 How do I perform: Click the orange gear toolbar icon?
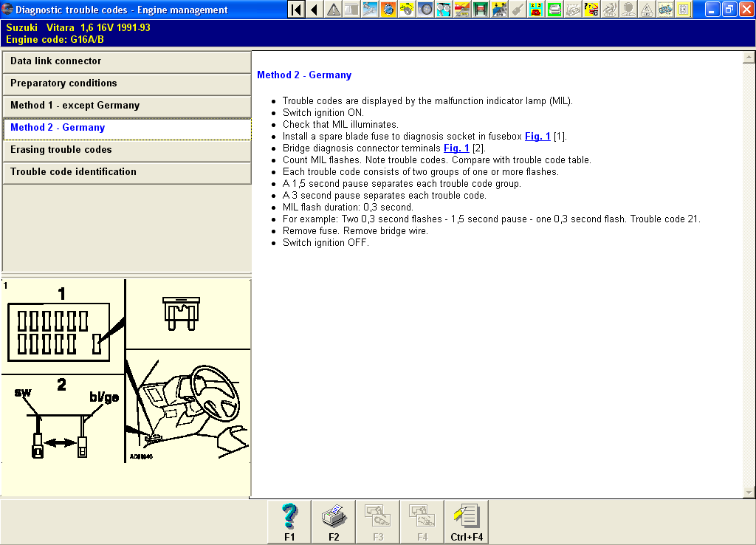(388, 9)
